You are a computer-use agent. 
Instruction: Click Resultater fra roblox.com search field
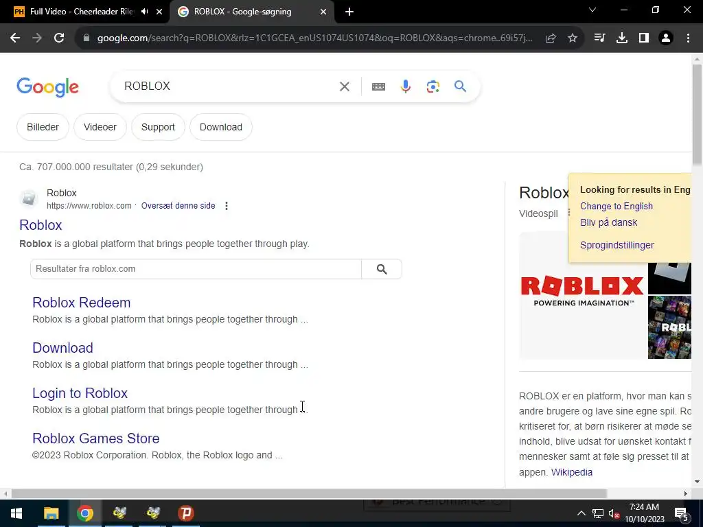click(x=196, y=269)
